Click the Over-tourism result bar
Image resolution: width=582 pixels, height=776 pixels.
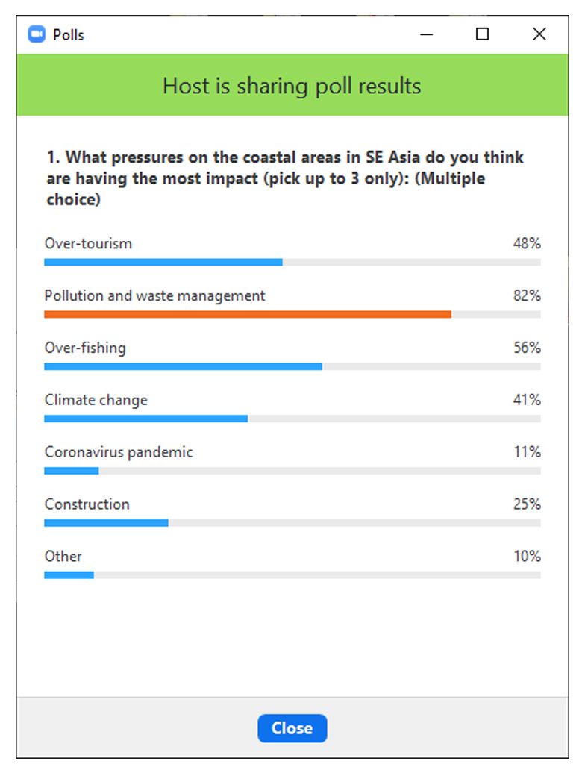pos(163,262)
